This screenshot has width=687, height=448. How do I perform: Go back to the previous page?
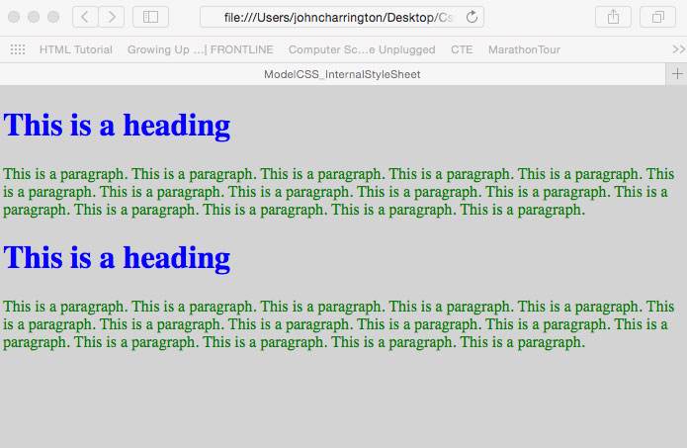tap(85, 17)
